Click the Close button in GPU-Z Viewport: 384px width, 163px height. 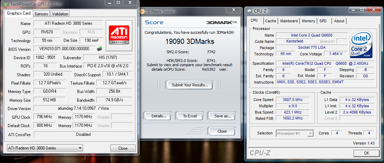pyautogui.click(x=123, y=148)
